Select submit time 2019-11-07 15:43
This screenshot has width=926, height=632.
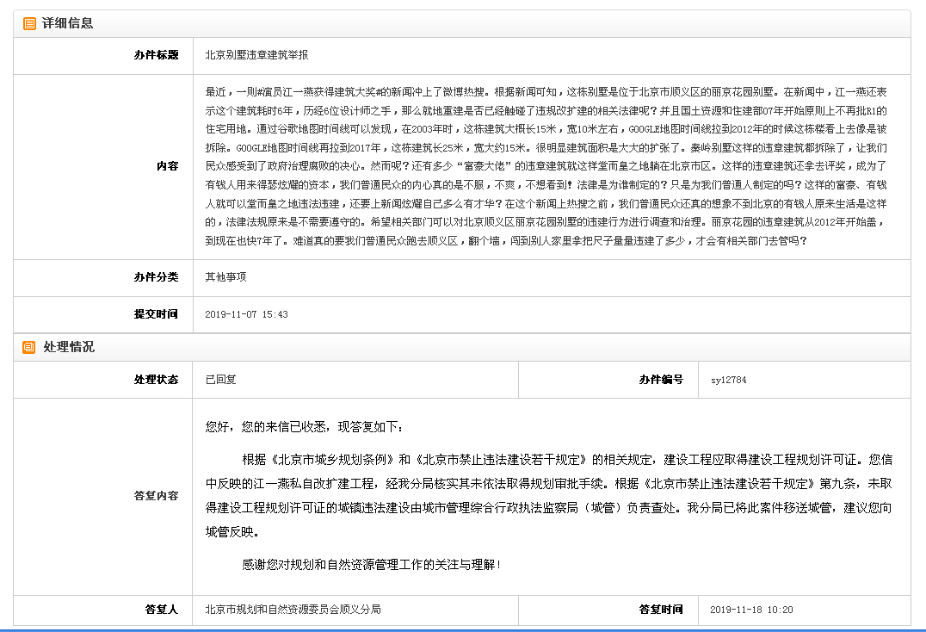(246, 314)
